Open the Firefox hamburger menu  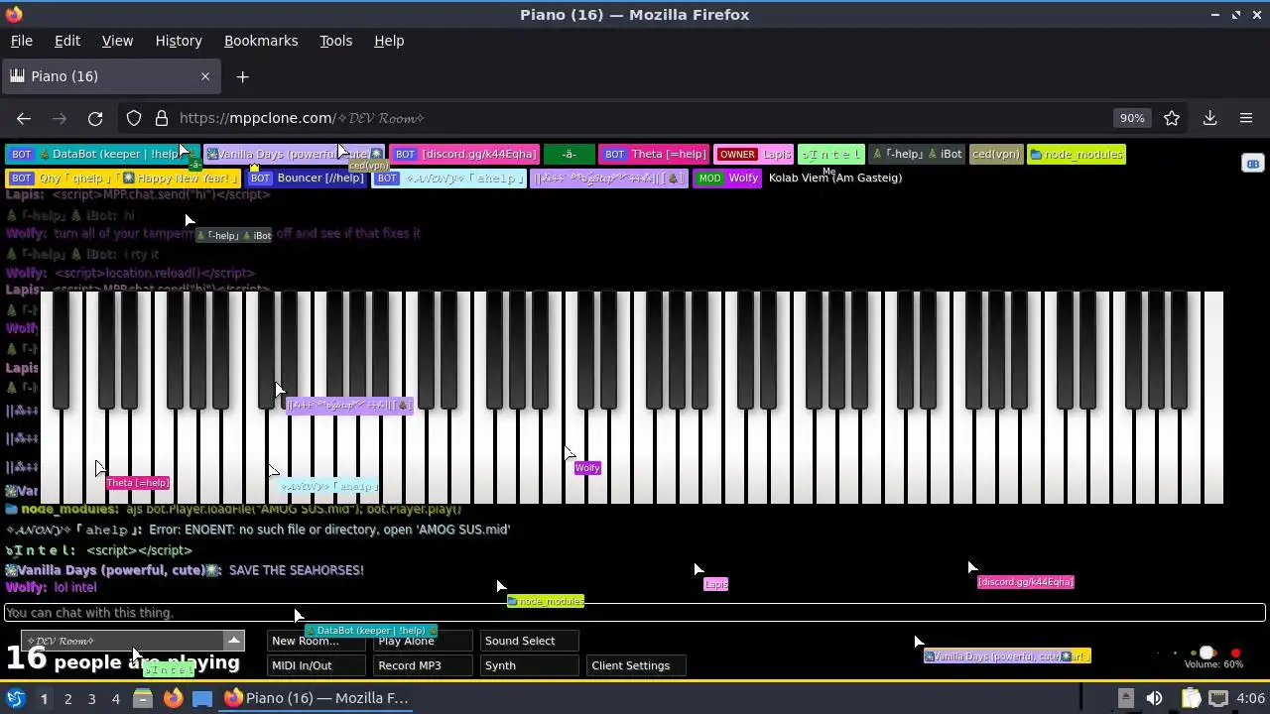coord(1246,118)
